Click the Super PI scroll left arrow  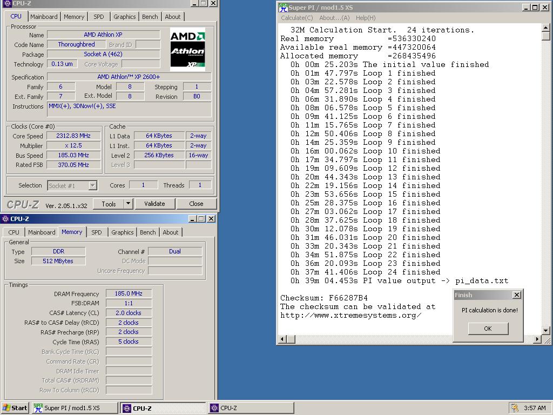pyautogui.click(x=282, y=339)
